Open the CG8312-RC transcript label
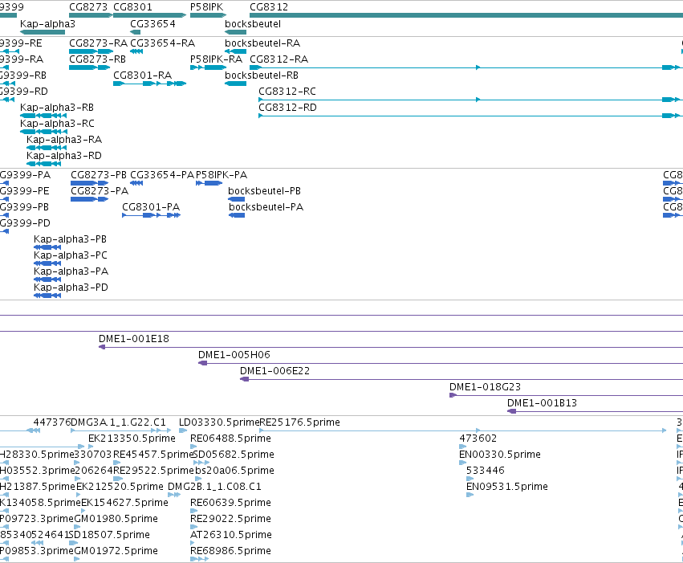Image resolution: width=683 pixels, height=563 pixels. [287, 92]
